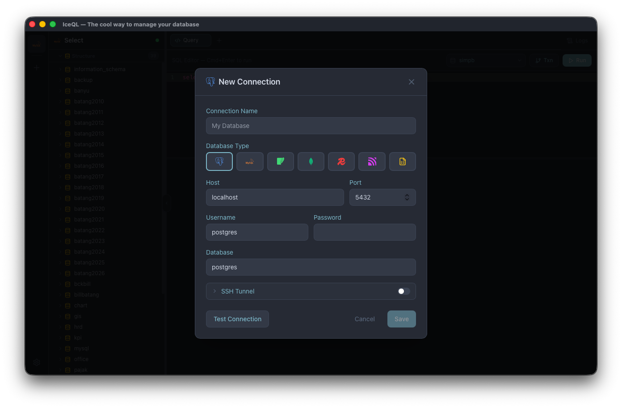This screenshot has height=408, width=622.
Task: Click the chart database icon
Action: (68, 306)
